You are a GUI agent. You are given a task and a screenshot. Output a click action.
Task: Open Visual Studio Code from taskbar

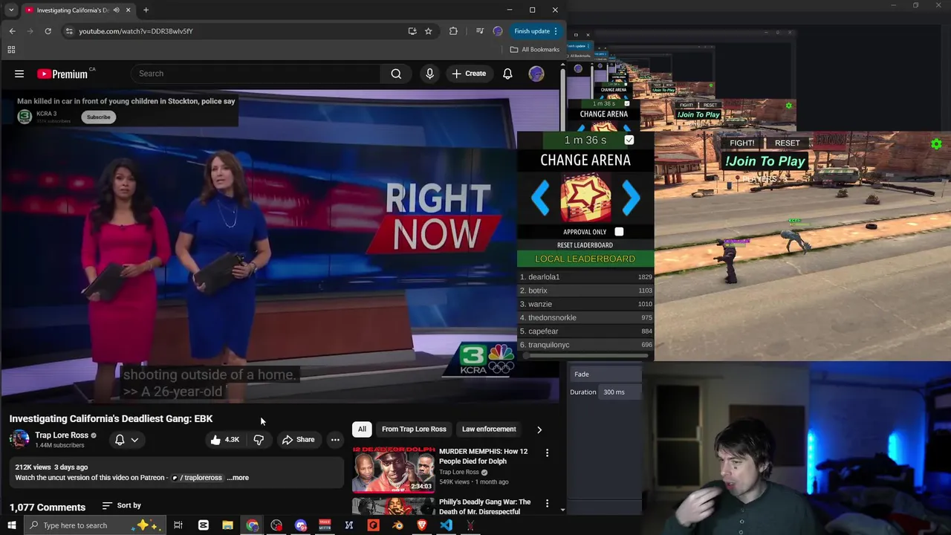coord(446,525)
